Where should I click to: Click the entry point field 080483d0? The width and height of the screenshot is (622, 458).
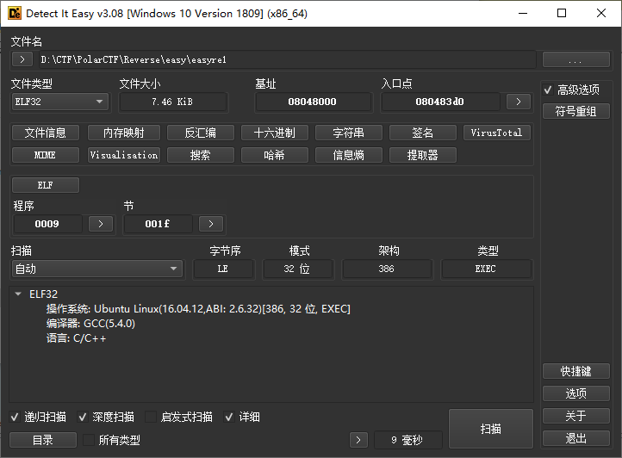(440, 102)
